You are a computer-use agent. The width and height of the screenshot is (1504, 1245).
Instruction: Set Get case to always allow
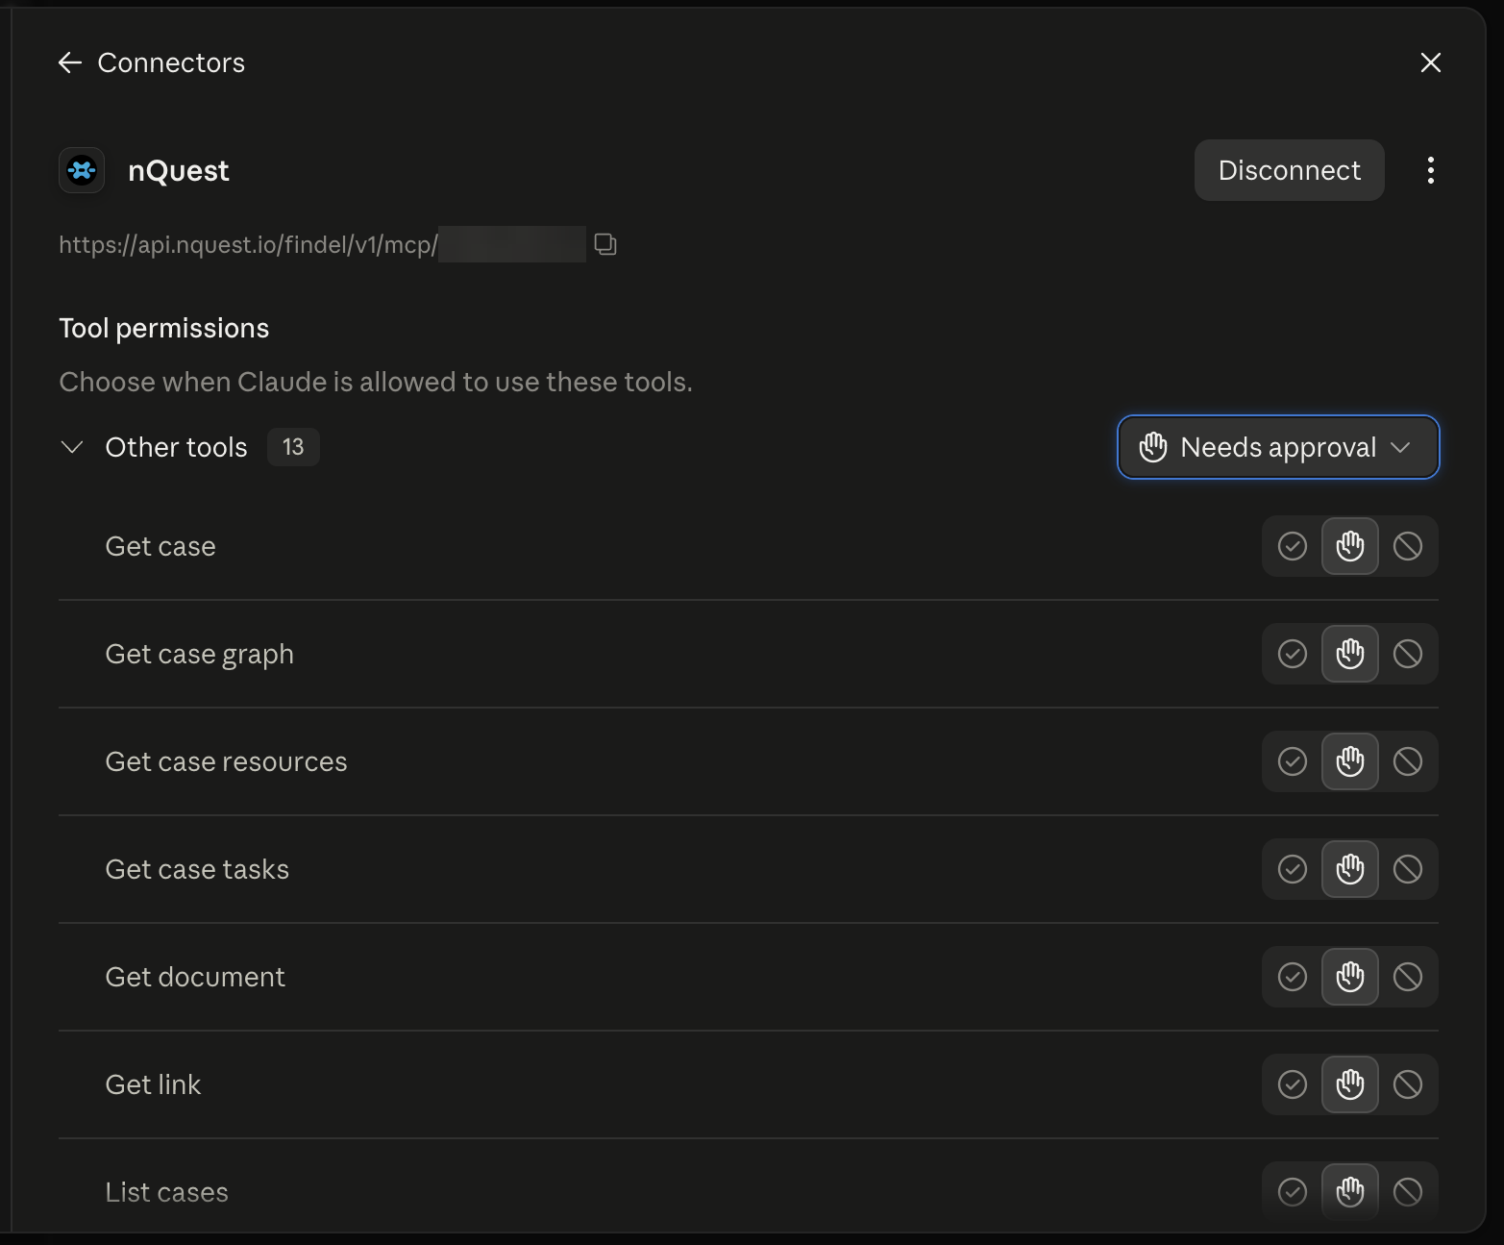[x=1293, y=546]
